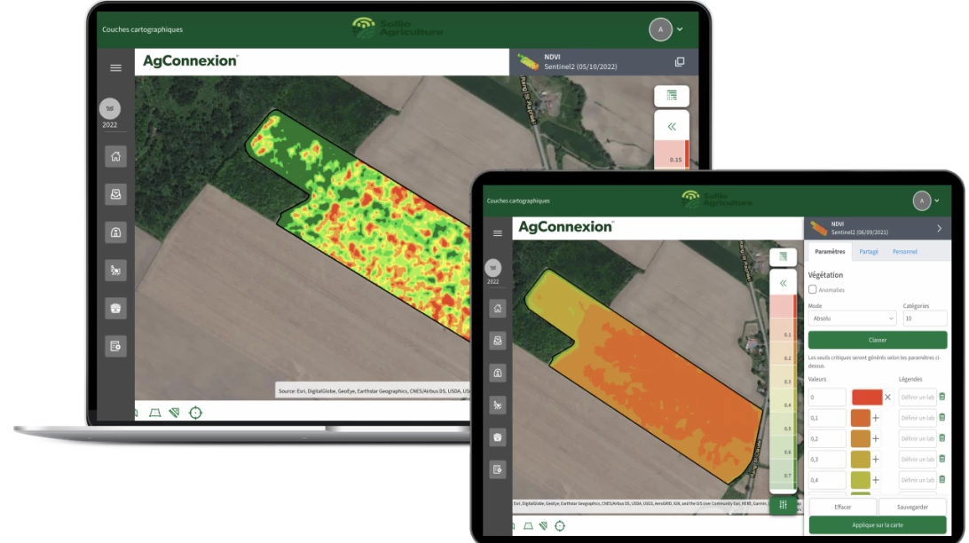Open the Mode dropdown showing Absolu
This screenshot has width=969, height=543.
[x=852, y=319]
